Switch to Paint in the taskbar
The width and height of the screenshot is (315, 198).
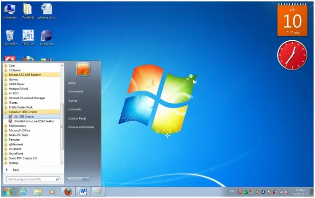tap(98, 192)
